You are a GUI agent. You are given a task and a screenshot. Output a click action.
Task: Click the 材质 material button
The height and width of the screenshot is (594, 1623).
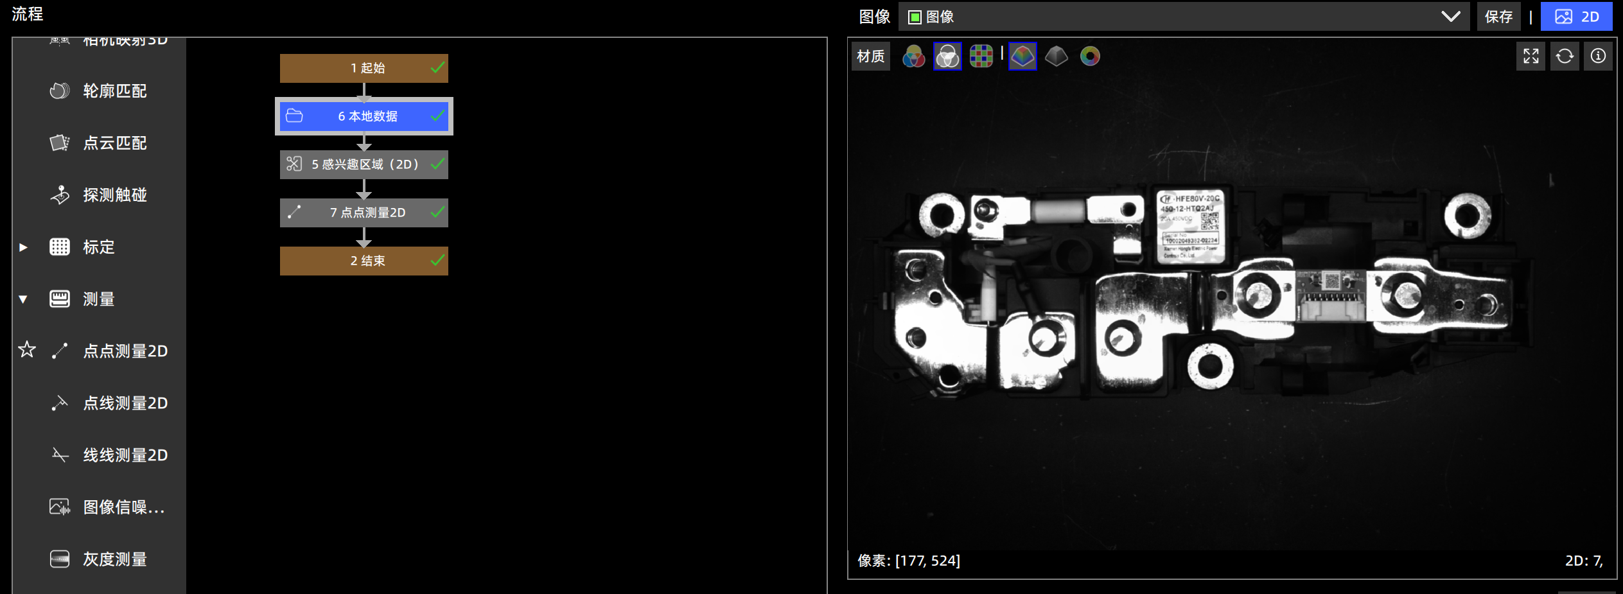coord(870,57)
